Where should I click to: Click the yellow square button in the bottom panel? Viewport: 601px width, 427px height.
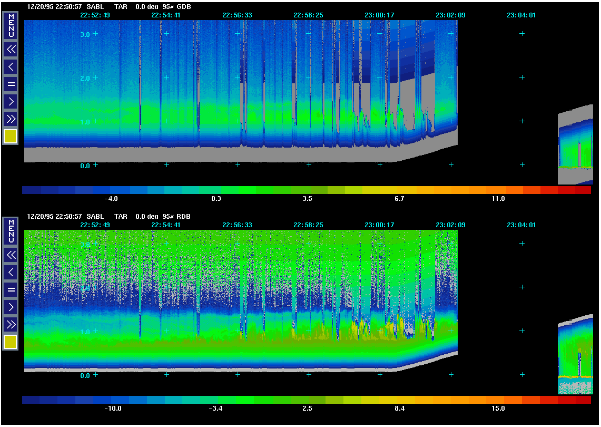(11, 342)
